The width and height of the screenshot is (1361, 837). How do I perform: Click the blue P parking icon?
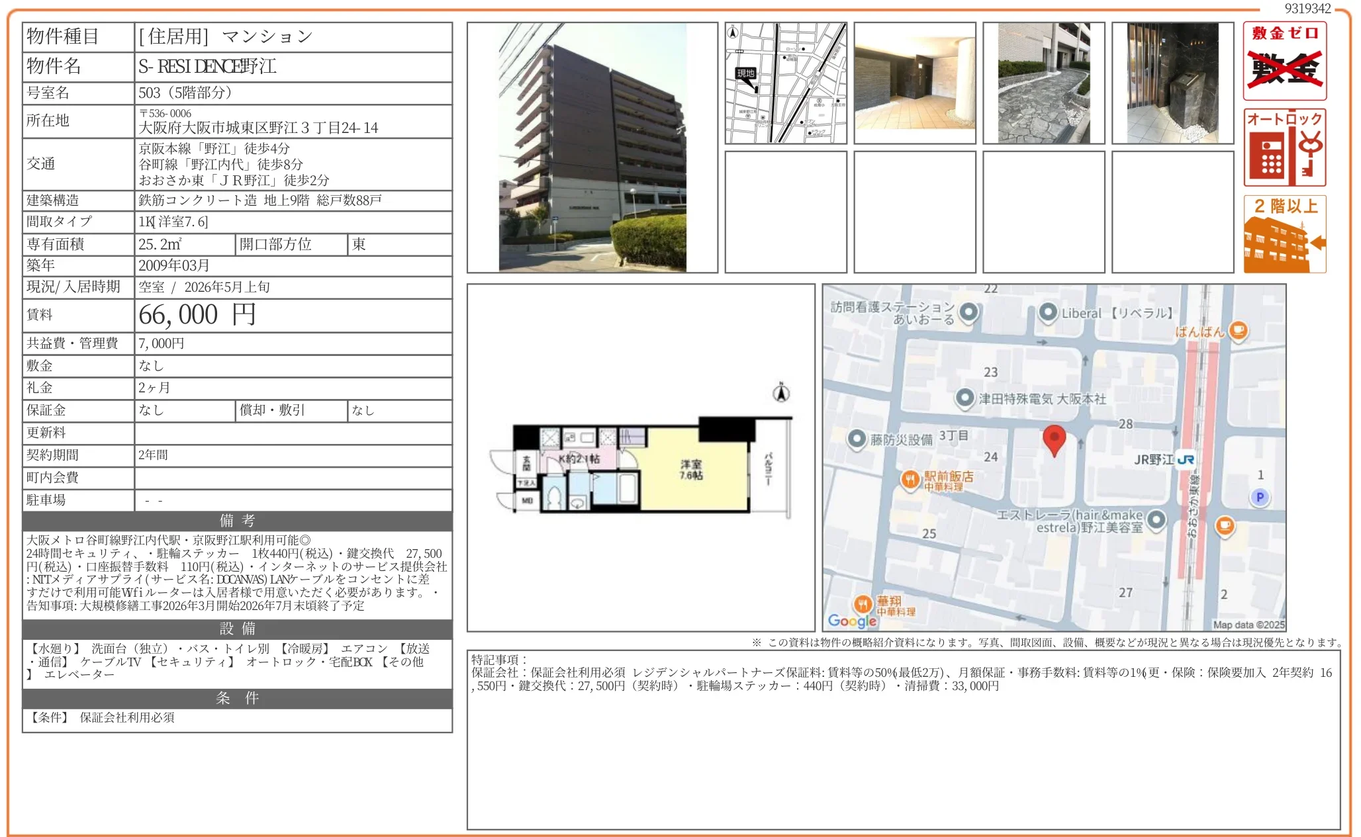[x=1259, y=496]
